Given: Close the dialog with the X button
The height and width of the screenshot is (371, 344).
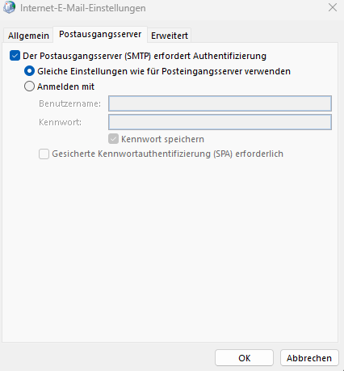Looking at the screenshot, I should coord(333,7).
